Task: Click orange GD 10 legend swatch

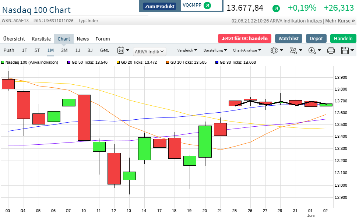Action: [168, 62]
